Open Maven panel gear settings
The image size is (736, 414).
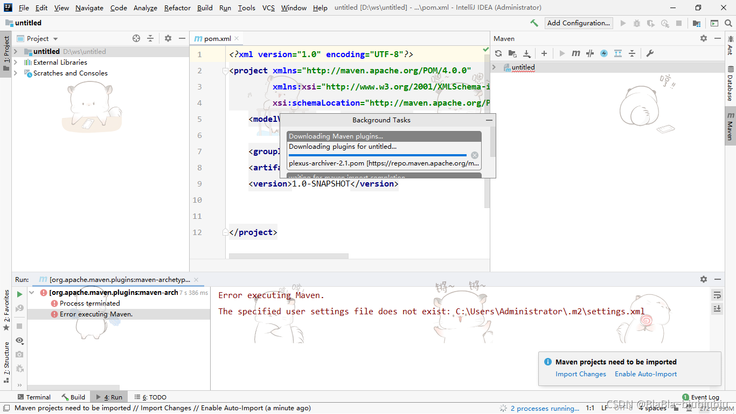click(704, 38)
